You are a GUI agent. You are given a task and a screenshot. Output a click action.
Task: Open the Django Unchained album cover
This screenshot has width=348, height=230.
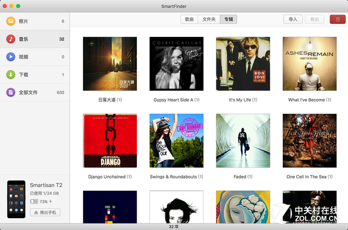pos(110,140)
